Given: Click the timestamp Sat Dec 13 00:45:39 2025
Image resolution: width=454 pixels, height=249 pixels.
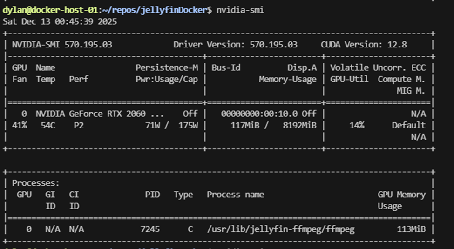Looking at the screenshot, I should click(x=60, y=21).
